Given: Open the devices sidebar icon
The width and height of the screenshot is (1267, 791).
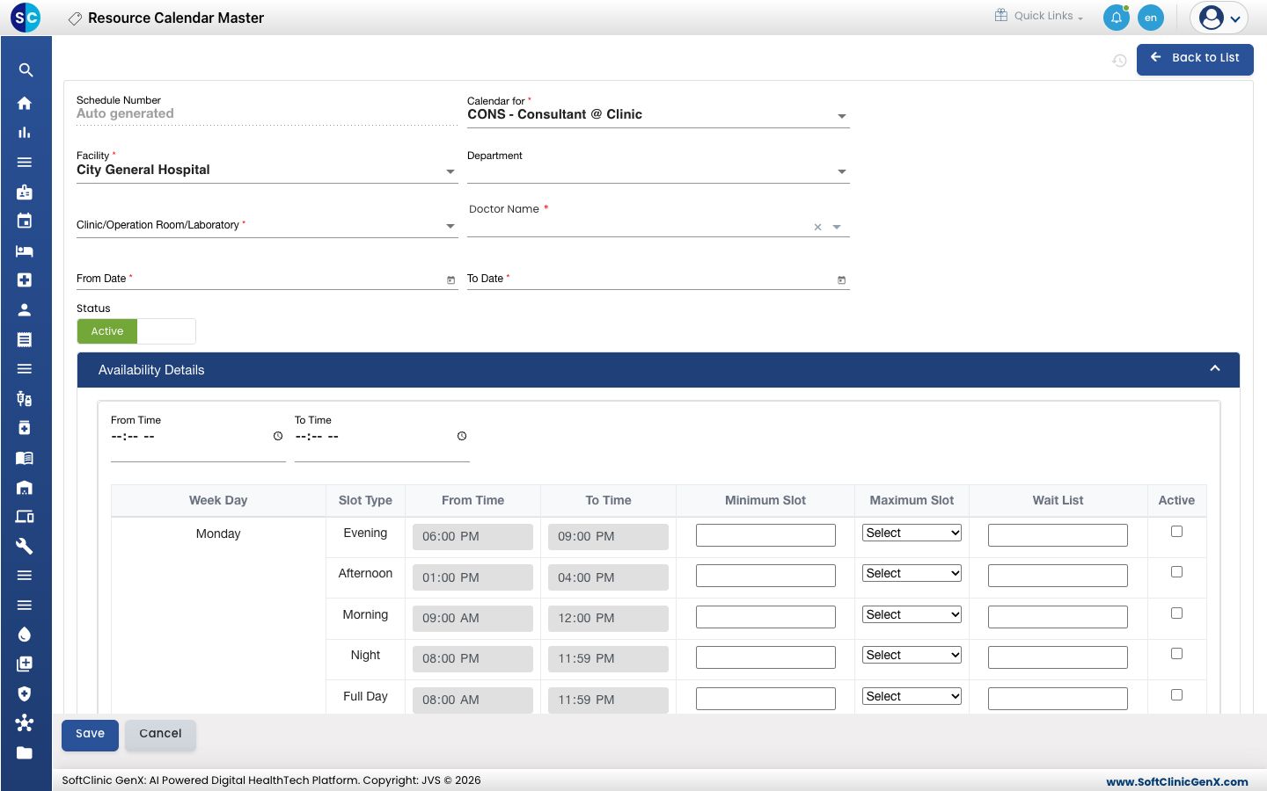Looking at the screenshot, I should pos(25,517).
